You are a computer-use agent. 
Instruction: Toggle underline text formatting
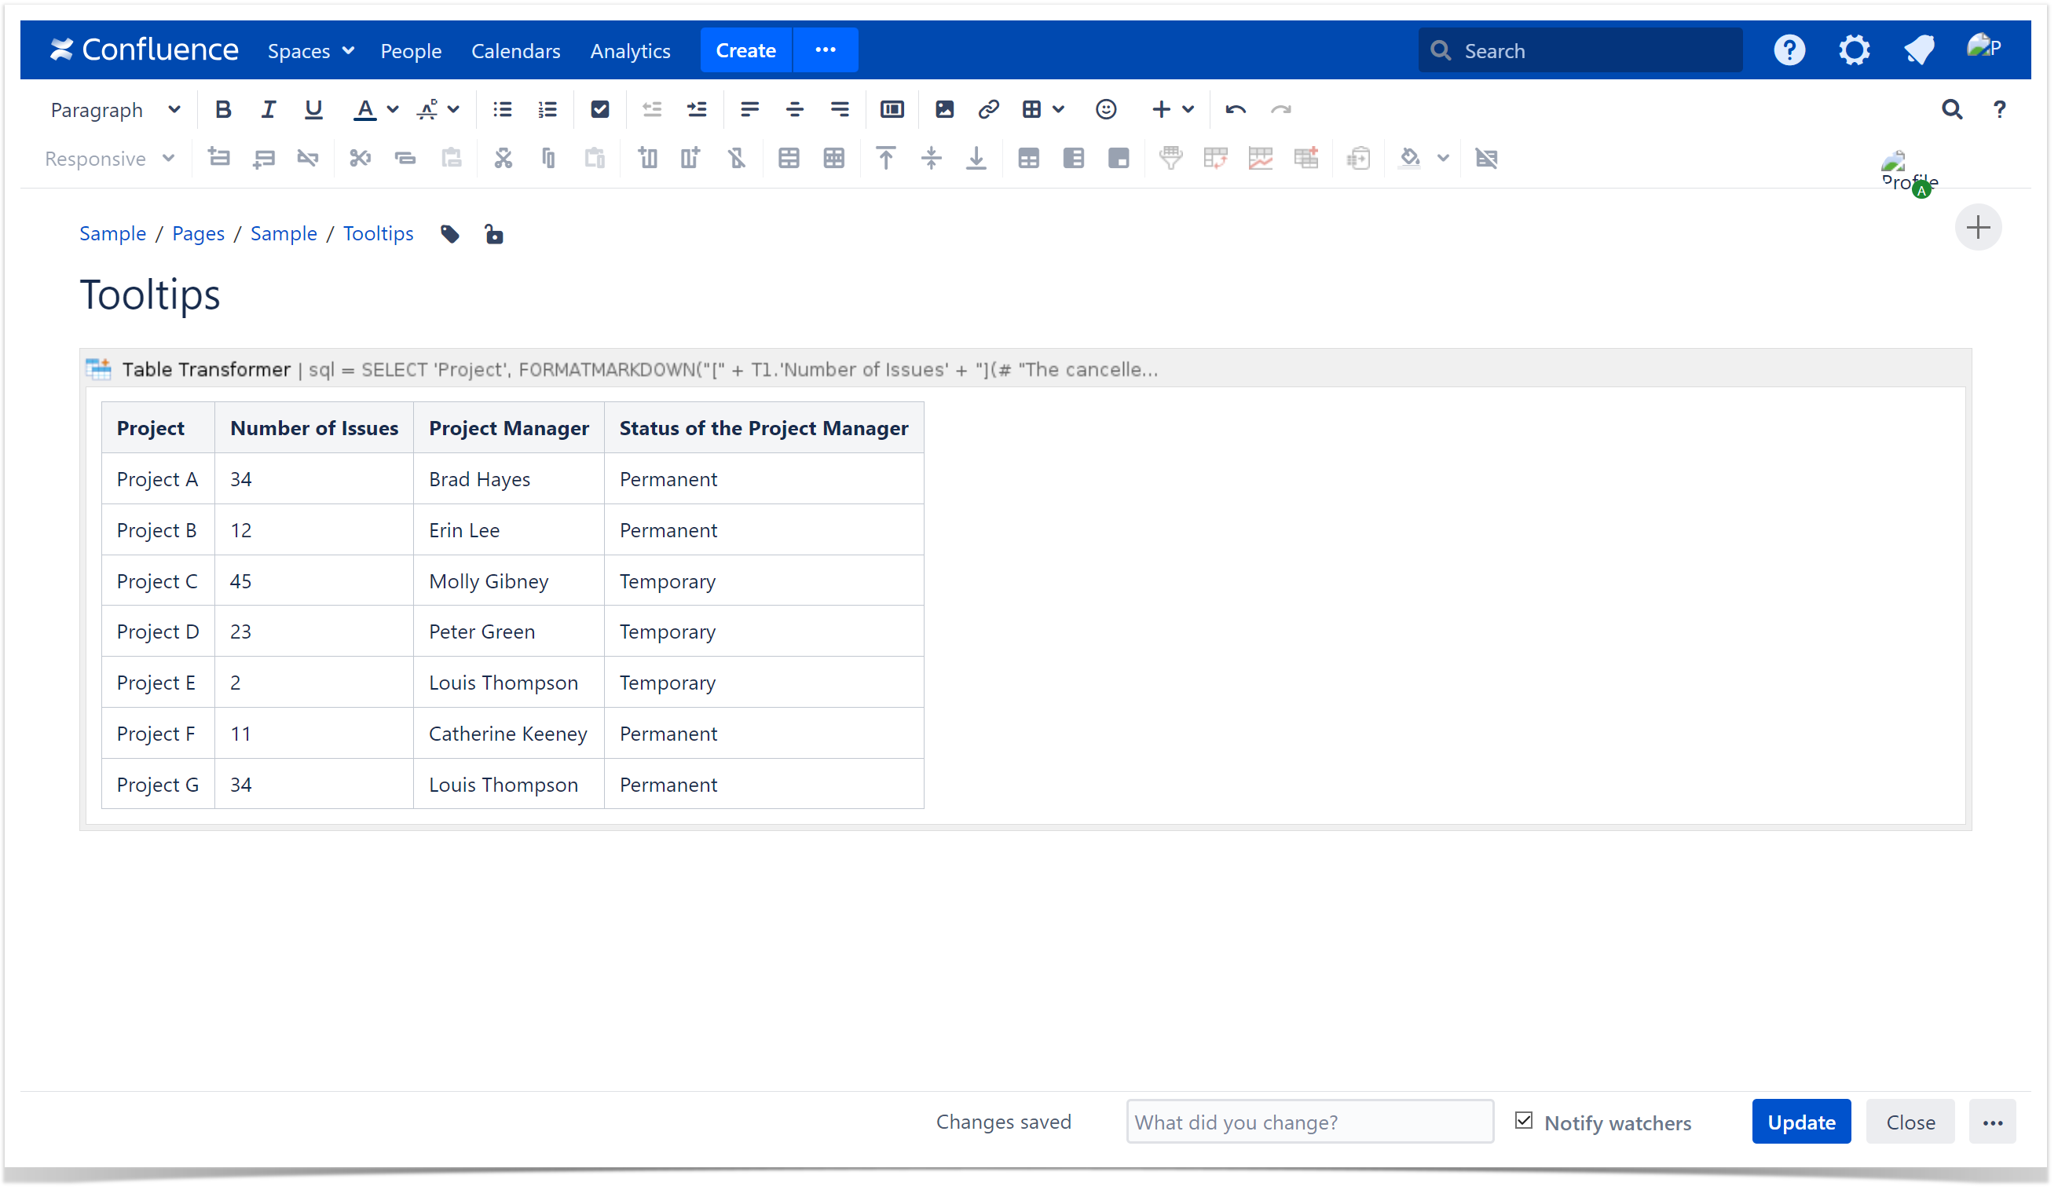tap(313, 109)
